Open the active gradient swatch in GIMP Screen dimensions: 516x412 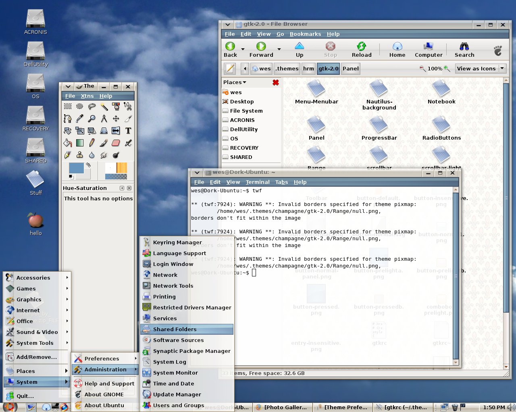pyautogui.click(x=116, y=177)
